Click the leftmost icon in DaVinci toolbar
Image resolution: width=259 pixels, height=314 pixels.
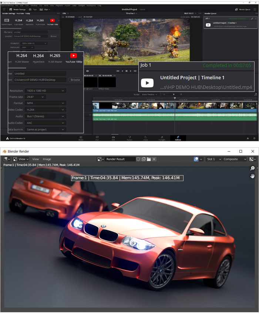pyautogui.click(x=4, y=9)
